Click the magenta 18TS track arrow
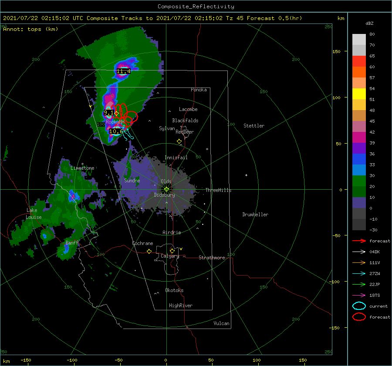392x366 pixels. coord(359,295)
